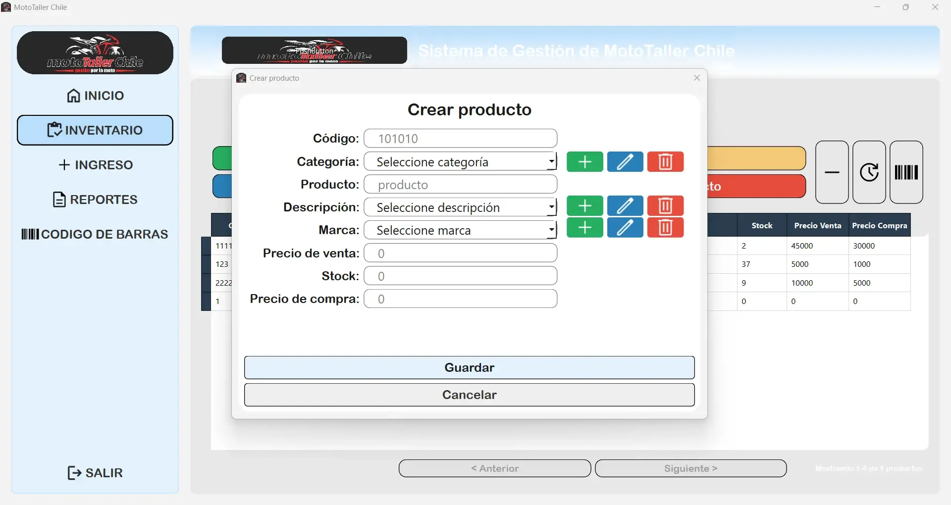Select the 1000 purchase price cell
Image resolution: width=951 pixels, height=505 pixels.
pos(880,264)
